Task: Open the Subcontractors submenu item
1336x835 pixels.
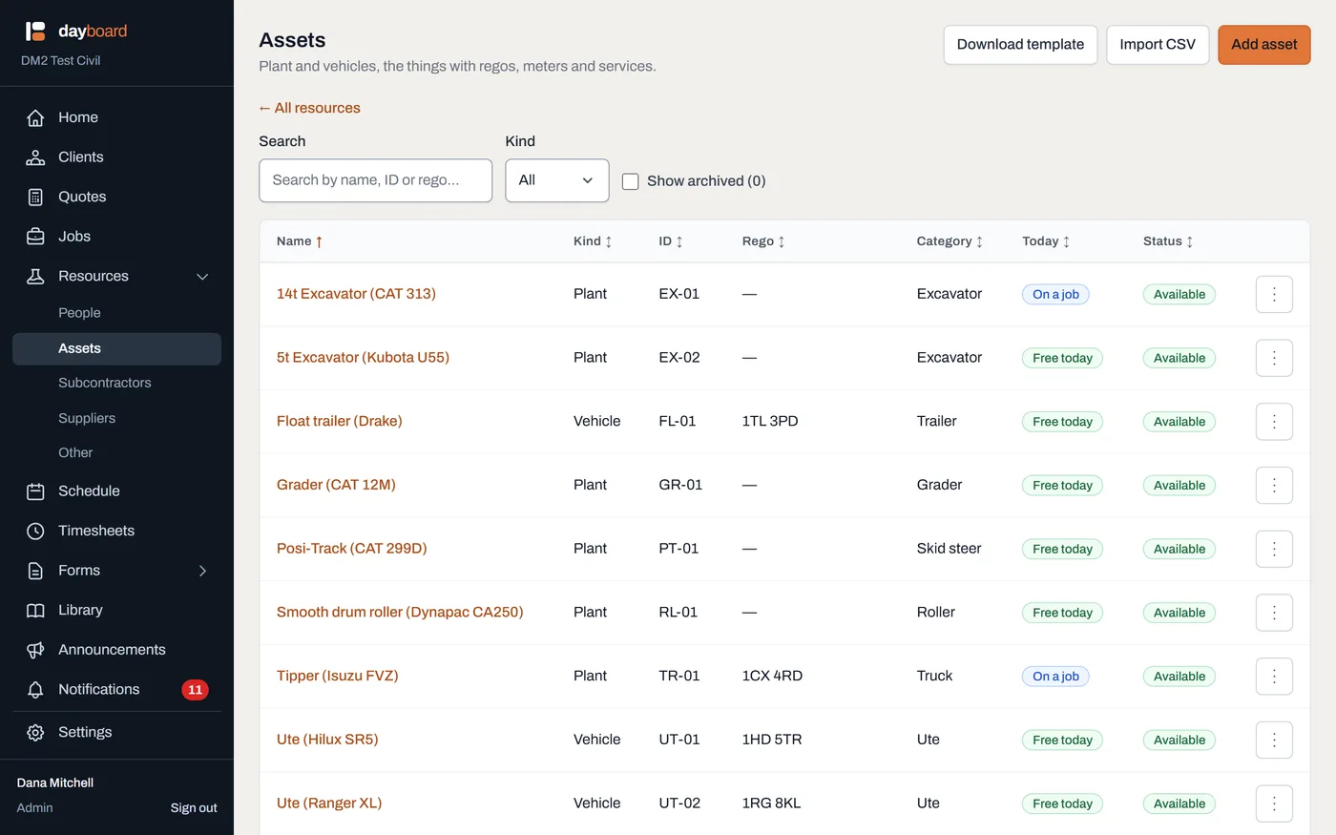Action: (105, 383)
